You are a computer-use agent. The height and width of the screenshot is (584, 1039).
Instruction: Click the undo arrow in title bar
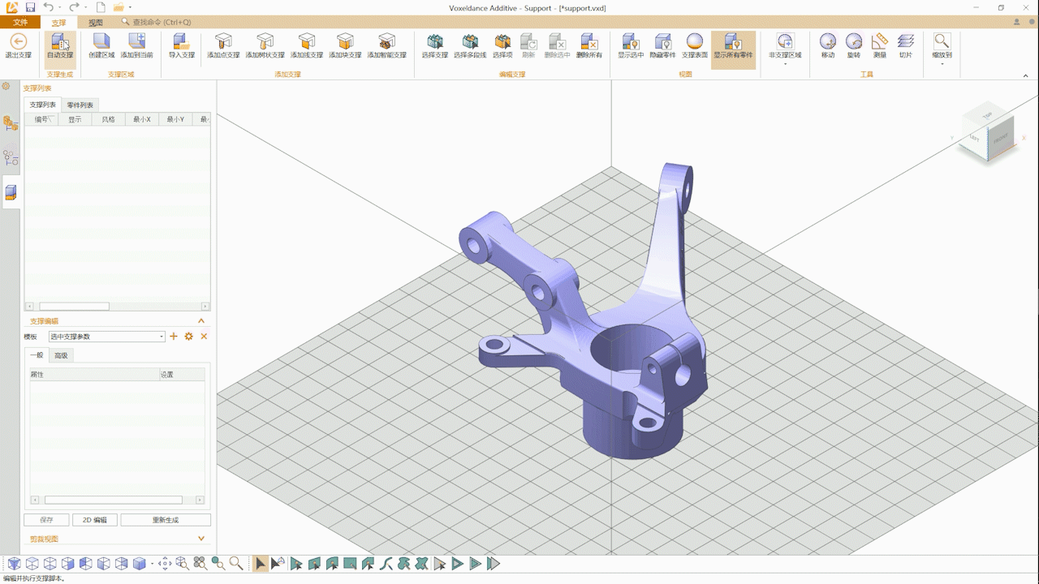click(48, 7)
